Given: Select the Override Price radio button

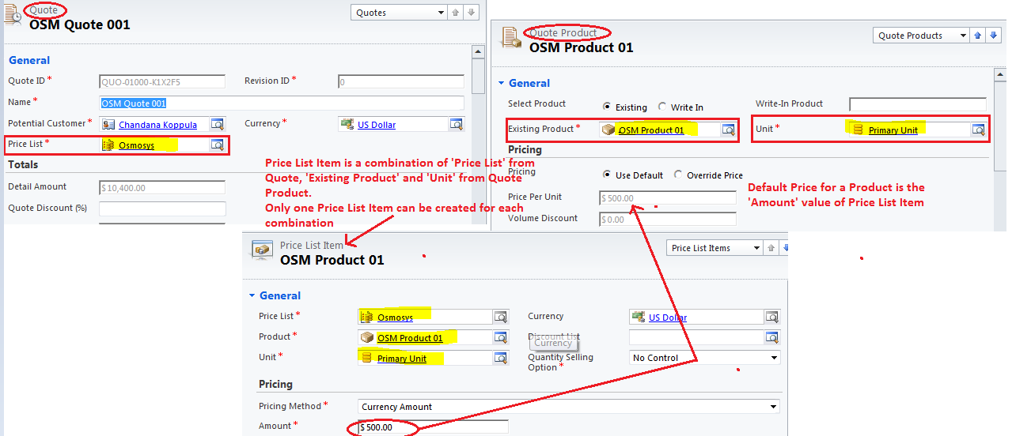Looking at the screenshot, I should click(x=678, y=175).
